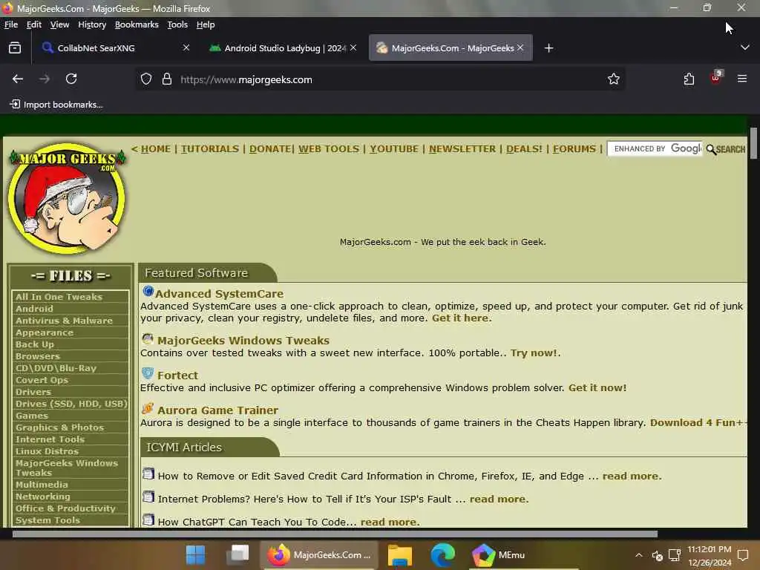Click the forward navigation arrow
The height and width of the screenshot is (570, 760).
45,79
